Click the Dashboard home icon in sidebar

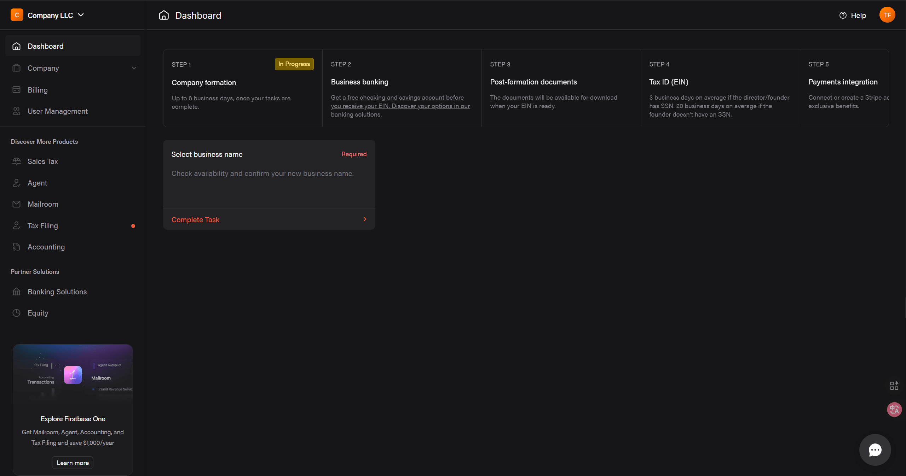click(x=16, y=46)
